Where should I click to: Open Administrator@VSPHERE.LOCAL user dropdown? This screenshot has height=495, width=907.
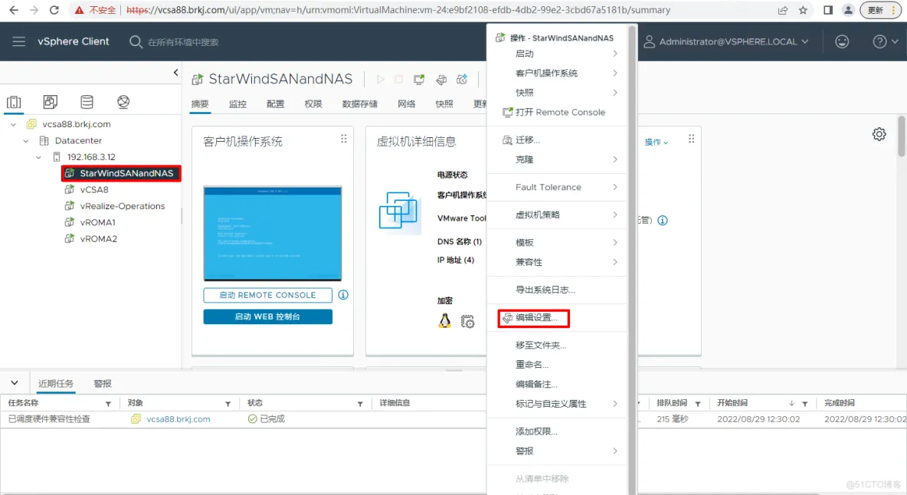tap(726, 41)
